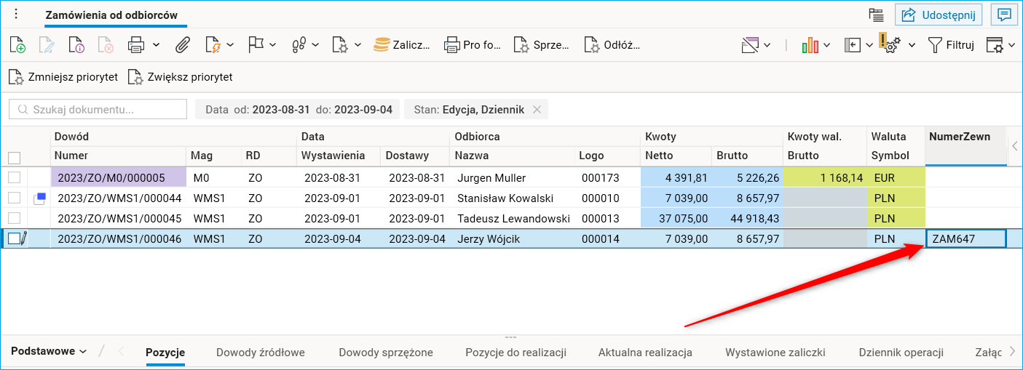This screenshot has width=1023, height=370.
Task: Click the Odłóż... toolbar button
Action: point(612,45)
